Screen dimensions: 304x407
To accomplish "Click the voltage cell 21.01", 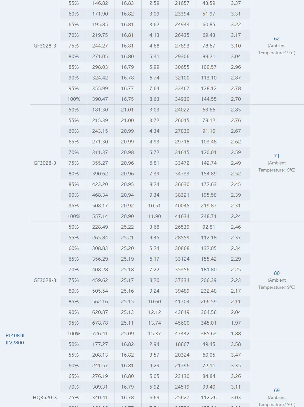I will pos(127,110).
